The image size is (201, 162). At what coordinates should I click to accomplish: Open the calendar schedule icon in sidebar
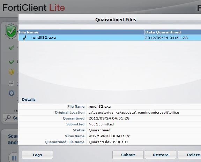11,83
